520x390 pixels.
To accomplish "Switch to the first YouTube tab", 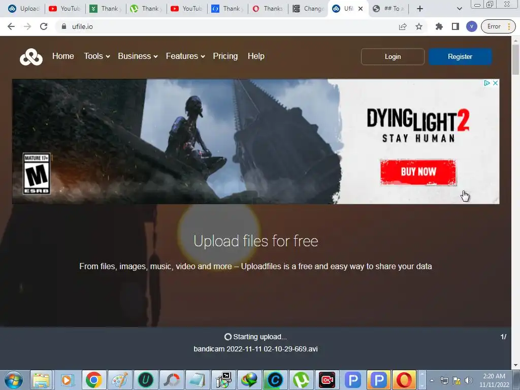I will click(64, 9).
